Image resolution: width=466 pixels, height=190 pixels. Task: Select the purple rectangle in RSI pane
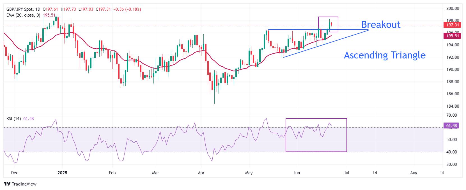316,135
